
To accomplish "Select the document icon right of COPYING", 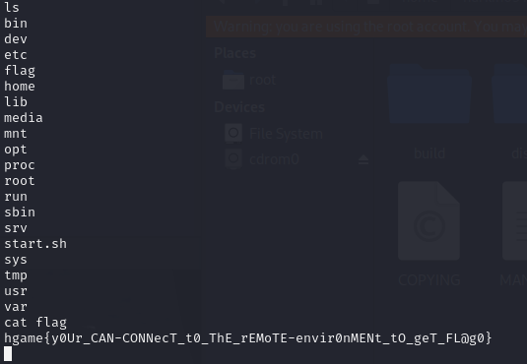I will [x=514, y=220].
